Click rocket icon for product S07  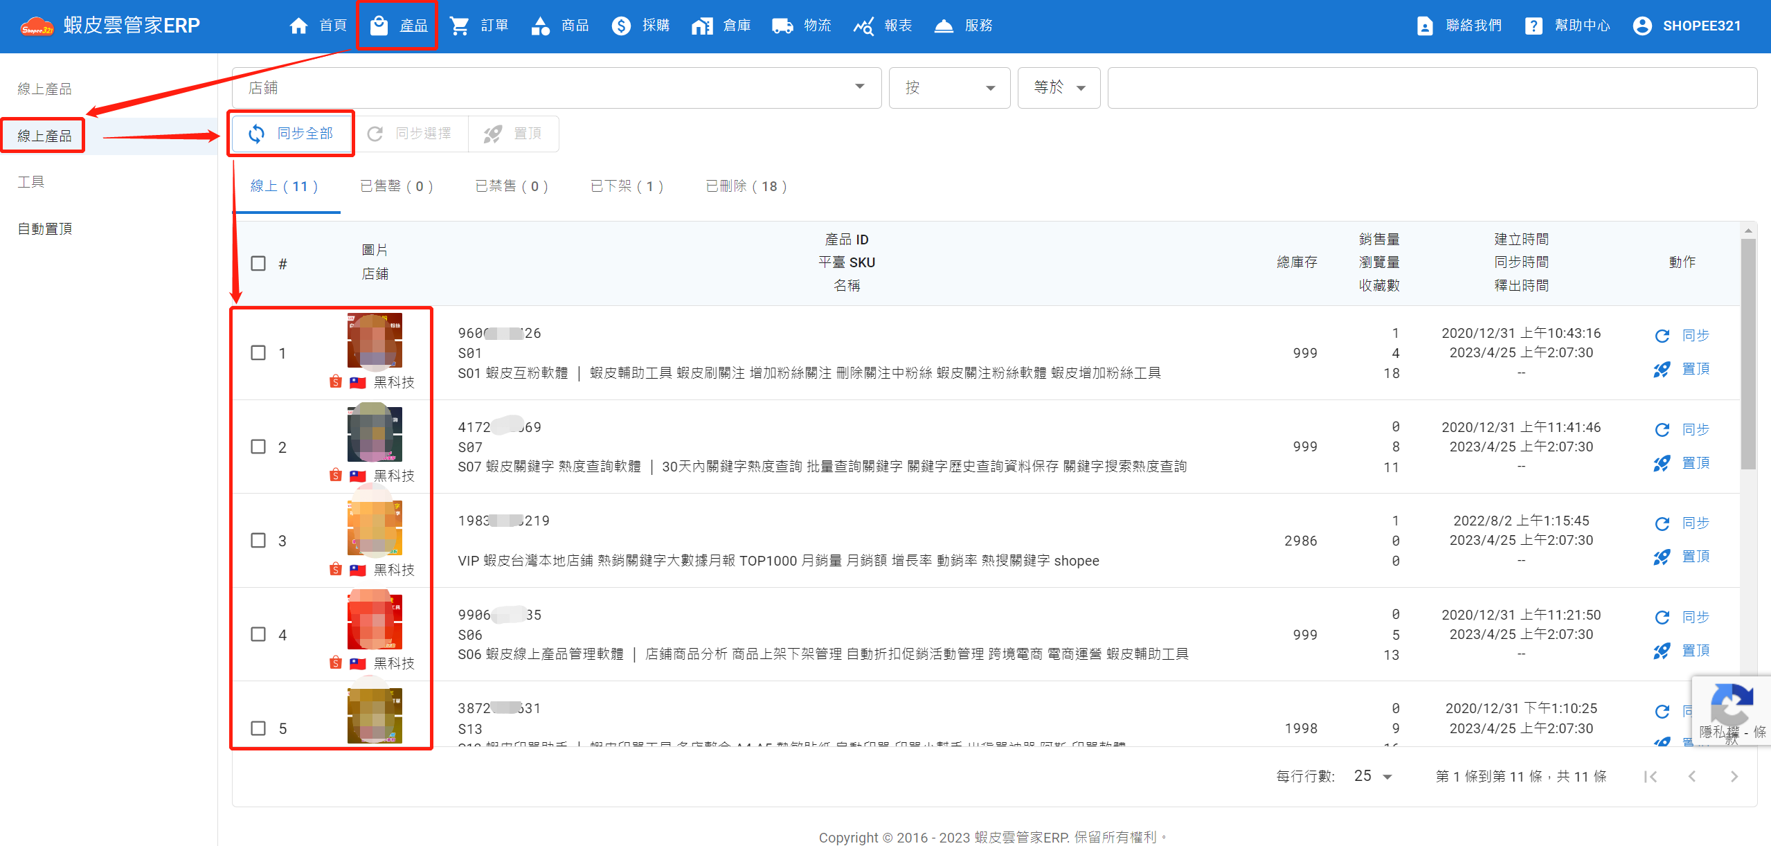[1662, 463]
